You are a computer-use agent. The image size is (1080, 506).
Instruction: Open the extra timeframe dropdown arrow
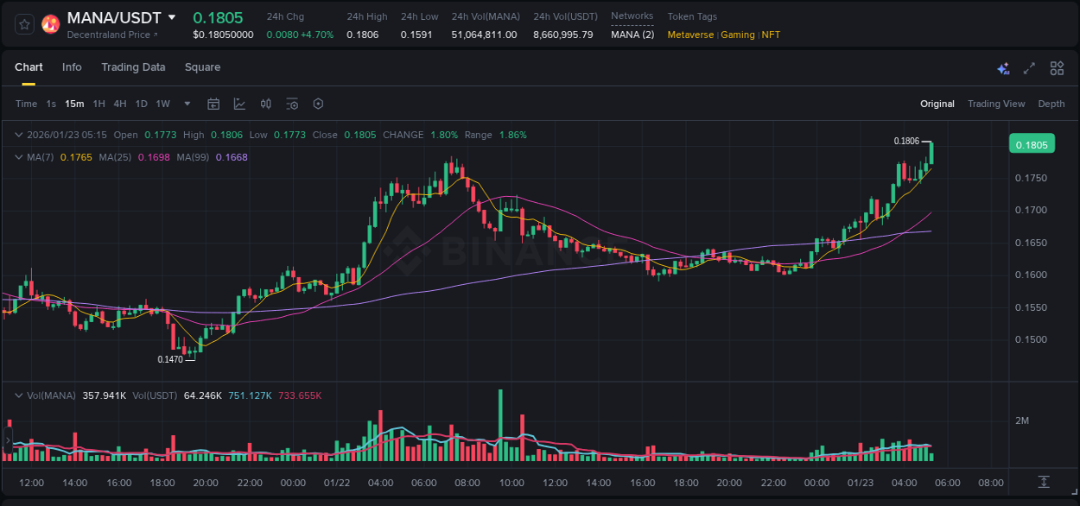click(x=186, y=104)
